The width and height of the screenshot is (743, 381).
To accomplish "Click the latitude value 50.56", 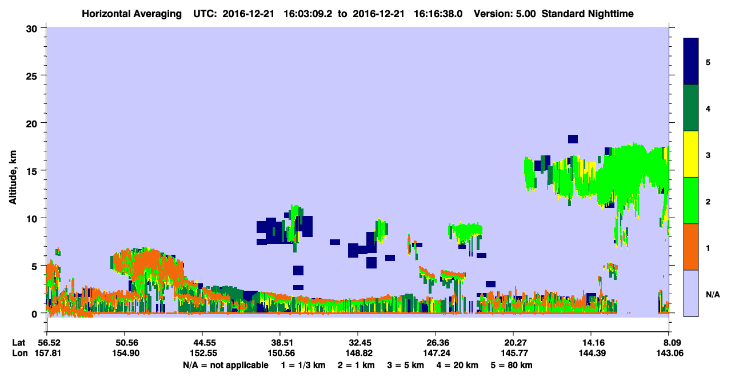I will pos(125,343).
